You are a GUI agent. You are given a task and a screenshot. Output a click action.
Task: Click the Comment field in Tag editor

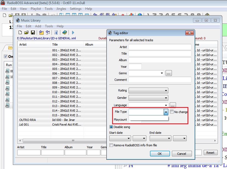tap(160, 80)
